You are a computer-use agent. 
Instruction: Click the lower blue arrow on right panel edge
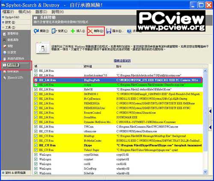(x=210, y=127)
